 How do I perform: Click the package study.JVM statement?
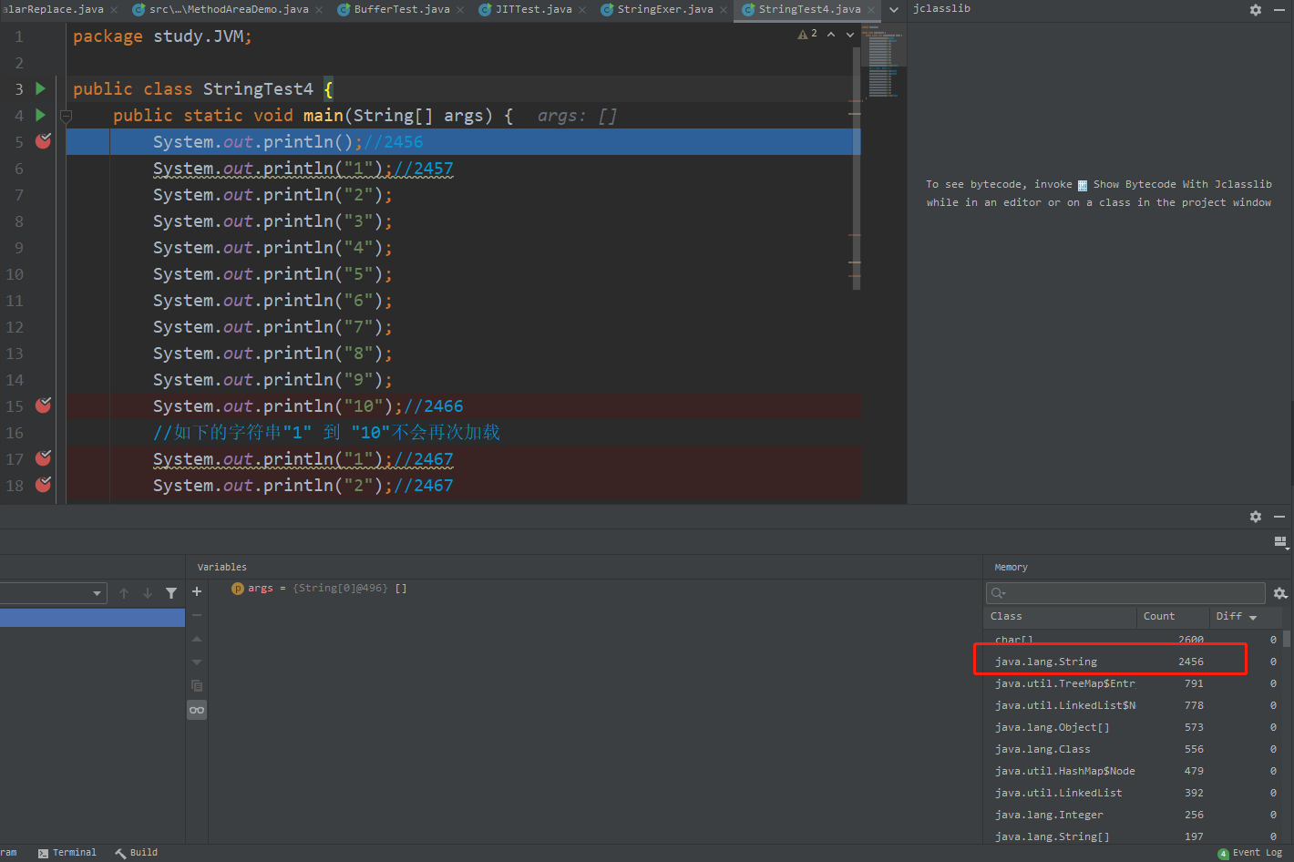162,36
